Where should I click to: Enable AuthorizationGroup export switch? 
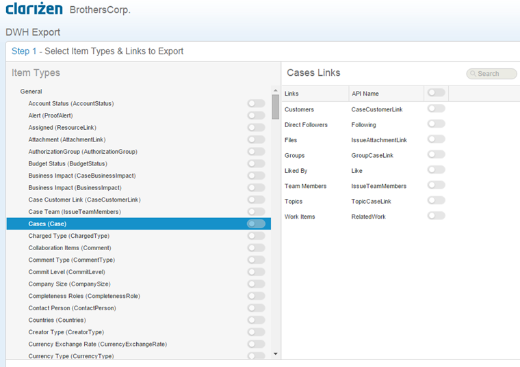click(256, 152)
